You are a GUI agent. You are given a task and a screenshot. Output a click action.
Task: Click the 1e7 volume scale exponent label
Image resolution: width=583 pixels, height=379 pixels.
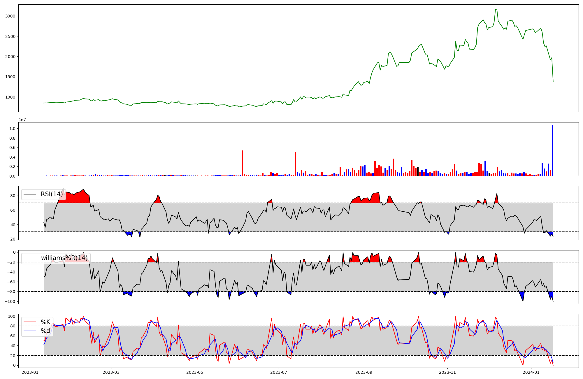[x=23, y=120]
